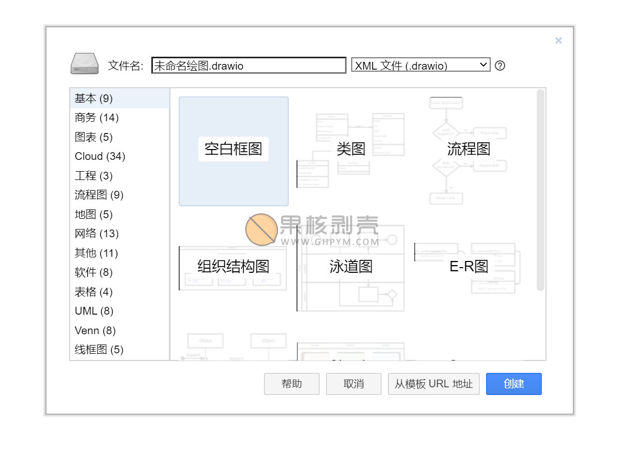Screen dimensions: 625x459
Task: Click the 创建 button
Action: 514,384
